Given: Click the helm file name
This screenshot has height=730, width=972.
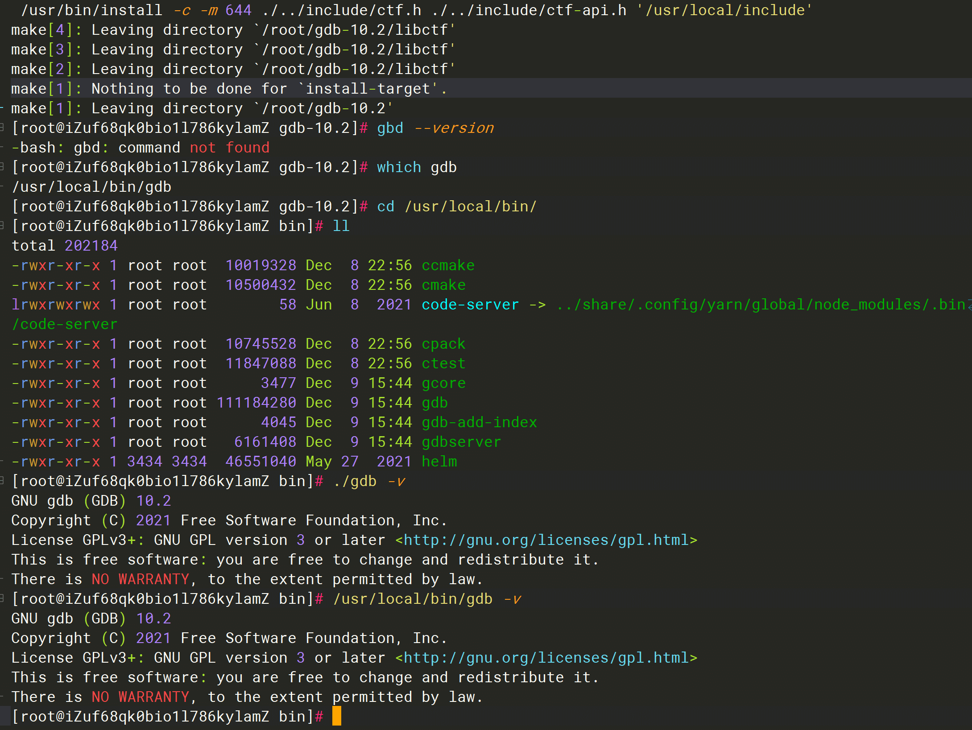Looking at the screenshot, I should (439, 462).
